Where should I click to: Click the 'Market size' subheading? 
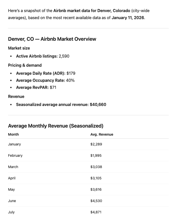tap(19, 48)
